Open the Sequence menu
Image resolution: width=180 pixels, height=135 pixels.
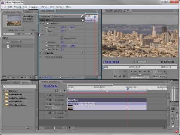click(34, 7)
